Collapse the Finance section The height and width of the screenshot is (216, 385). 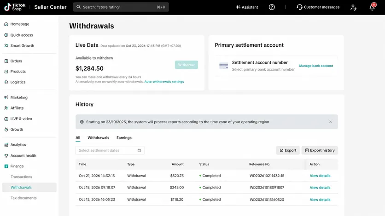[x=14, y=166]
